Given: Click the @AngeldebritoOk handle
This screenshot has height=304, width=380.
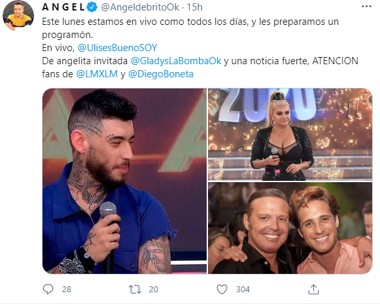Looking at the screenshot, I should [x=140, y=7].
